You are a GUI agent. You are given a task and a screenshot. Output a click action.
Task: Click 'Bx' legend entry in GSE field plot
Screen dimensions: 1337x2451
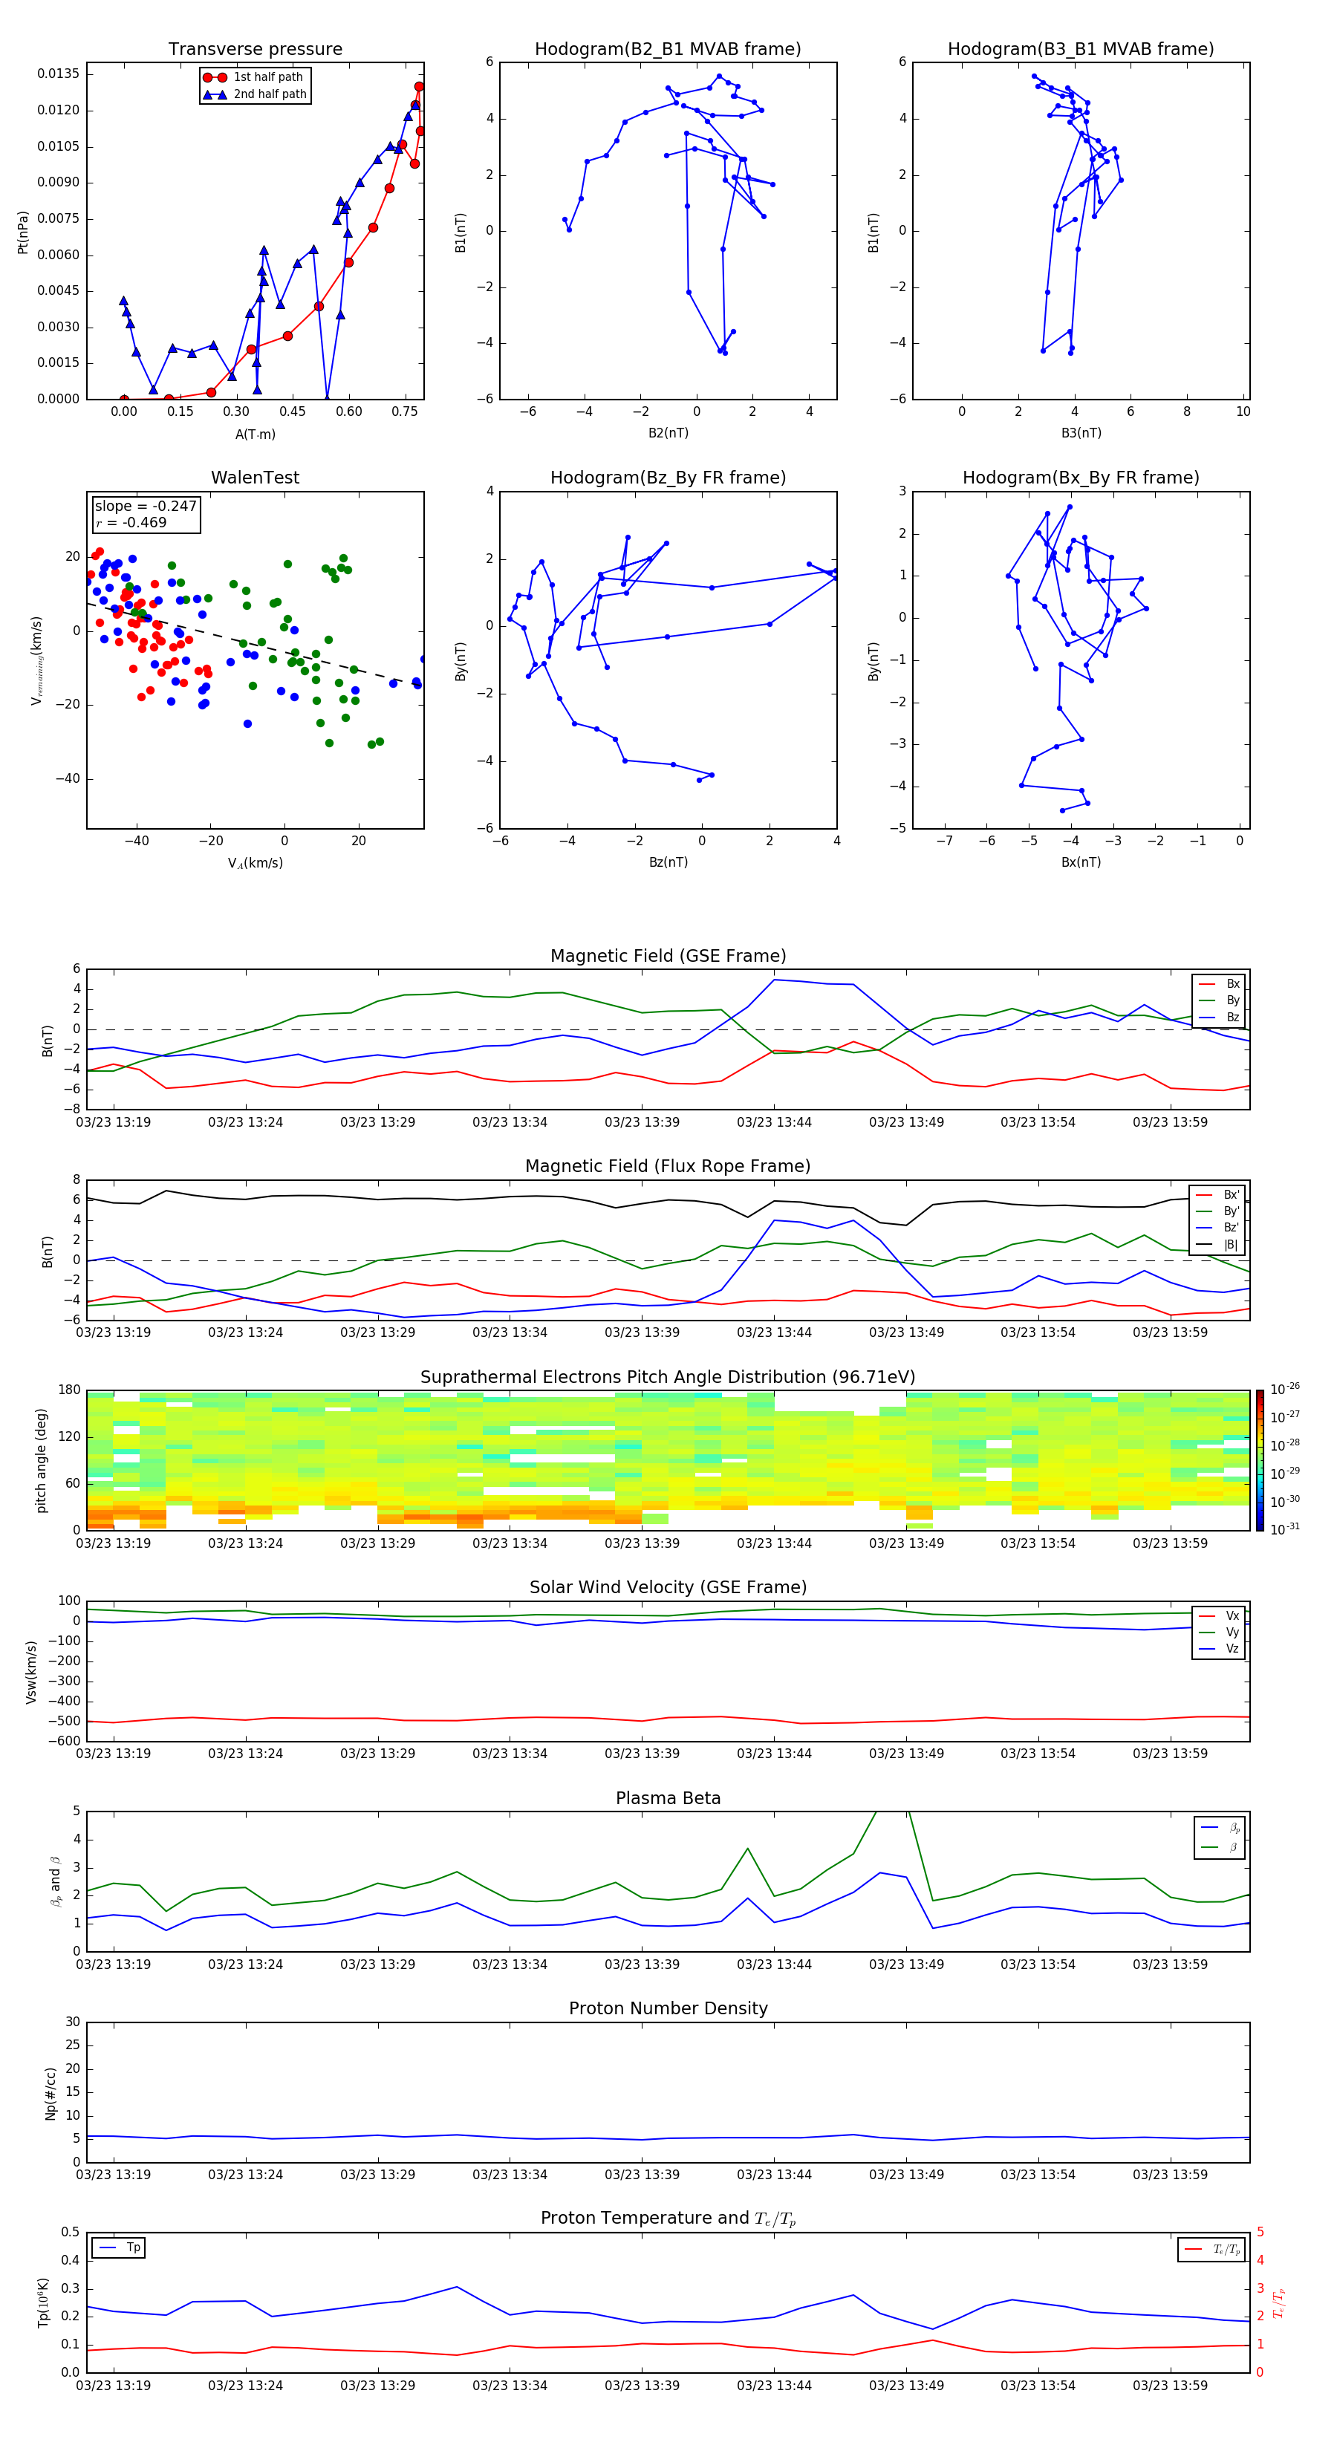point(1219,984)
